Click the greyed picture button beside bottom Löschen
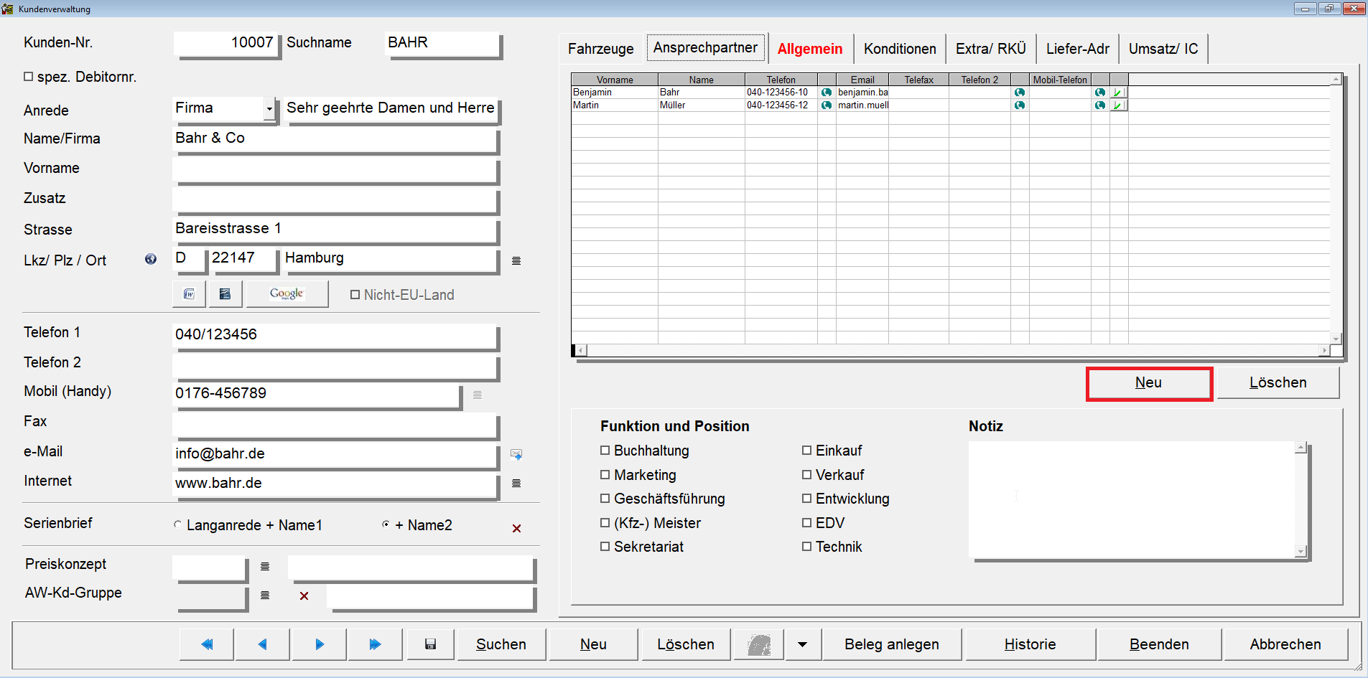Screen dimensions: 1368x678 click(759, 644)
